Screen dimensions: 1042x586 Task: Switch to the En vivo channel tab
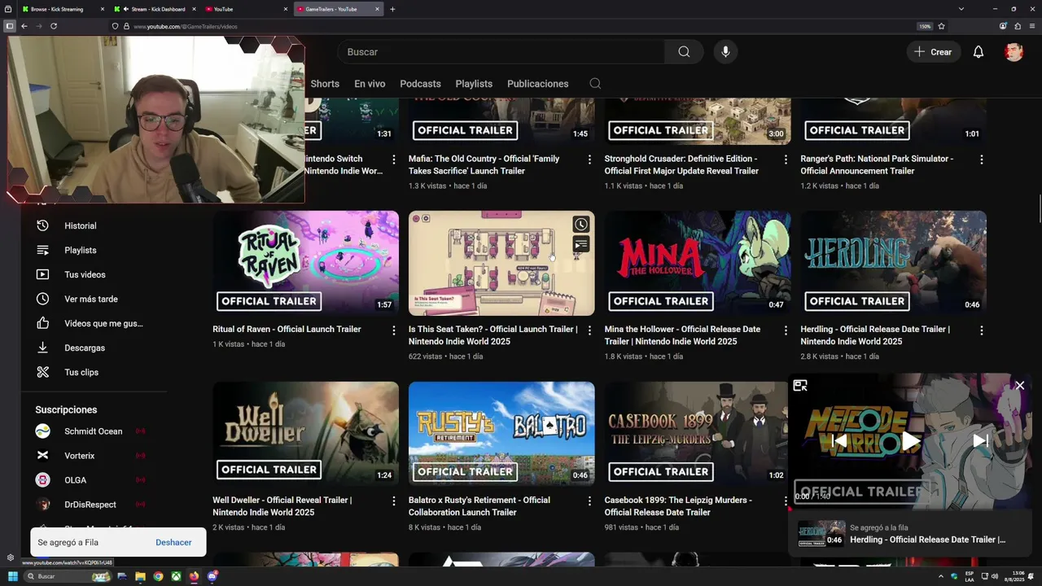[x=370, y=84]
